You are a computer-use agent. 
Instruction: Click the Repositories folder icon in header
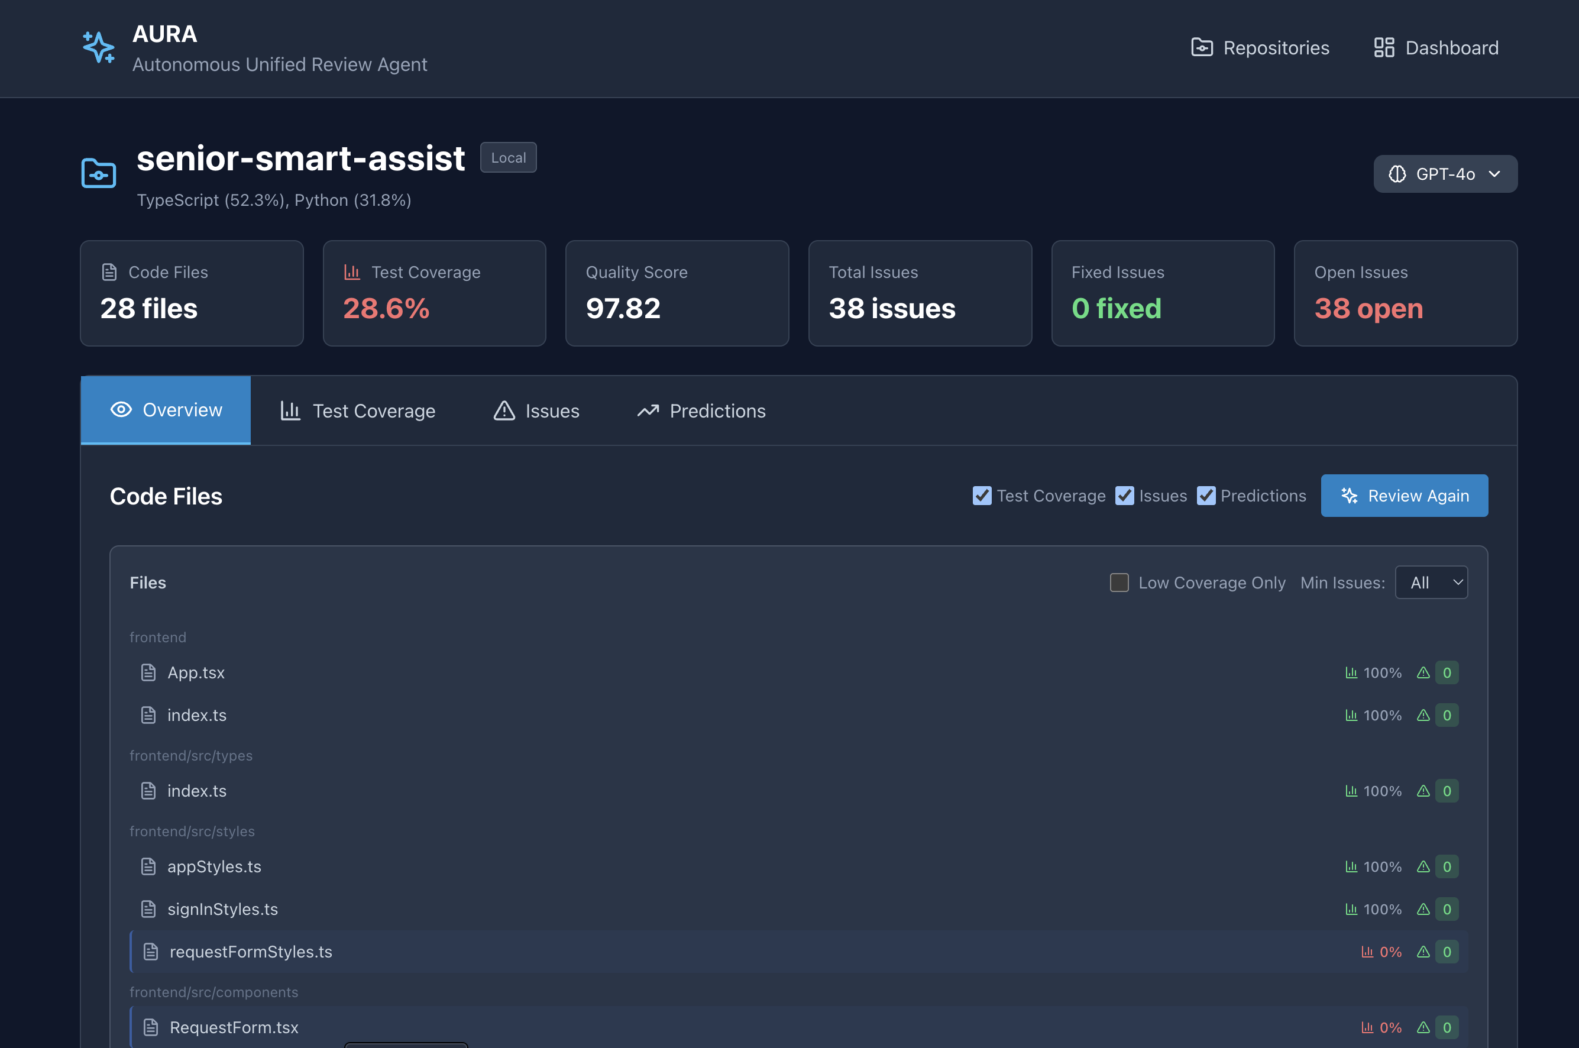(1202, 47)
